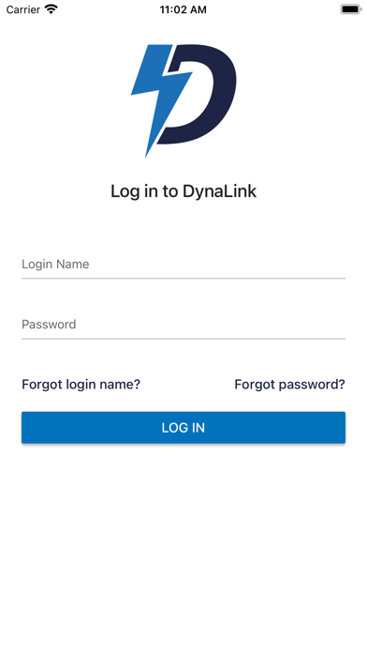
Task: Focus the Password input field
Action: click(x=183, y=325)
